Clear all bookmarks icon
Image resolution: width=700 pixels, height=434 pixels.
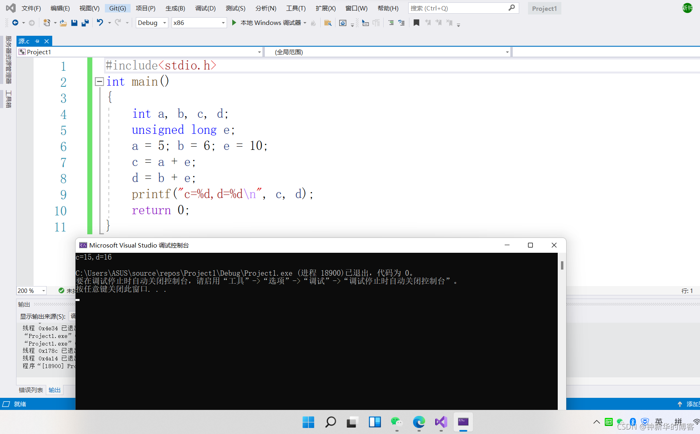click(449, 23)
